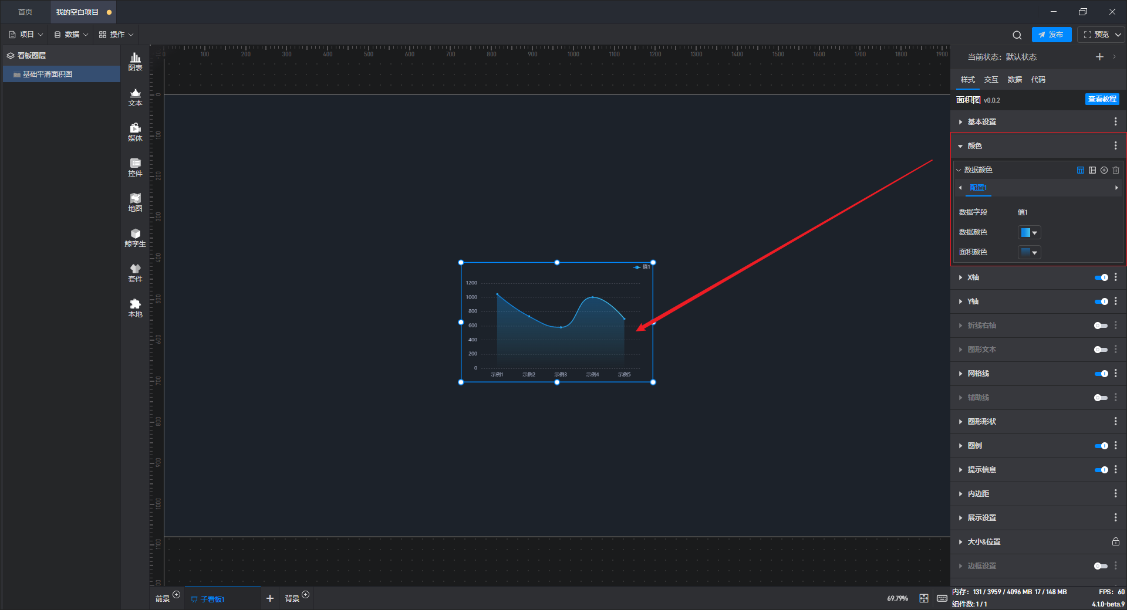This screenshot has width=1127, height=610.
Task: Toggle the Y轴 switch off
Action: [1101, 301]
